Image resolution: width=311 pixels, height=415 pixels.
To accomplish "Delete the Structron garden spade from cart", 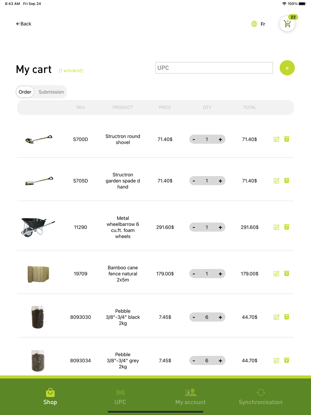I will 287,180.
